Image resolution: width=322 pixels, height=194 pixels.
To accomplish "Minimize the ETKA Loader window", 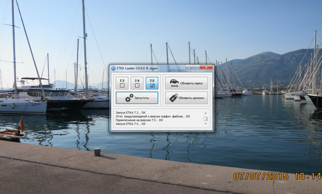I will [190, 68].
